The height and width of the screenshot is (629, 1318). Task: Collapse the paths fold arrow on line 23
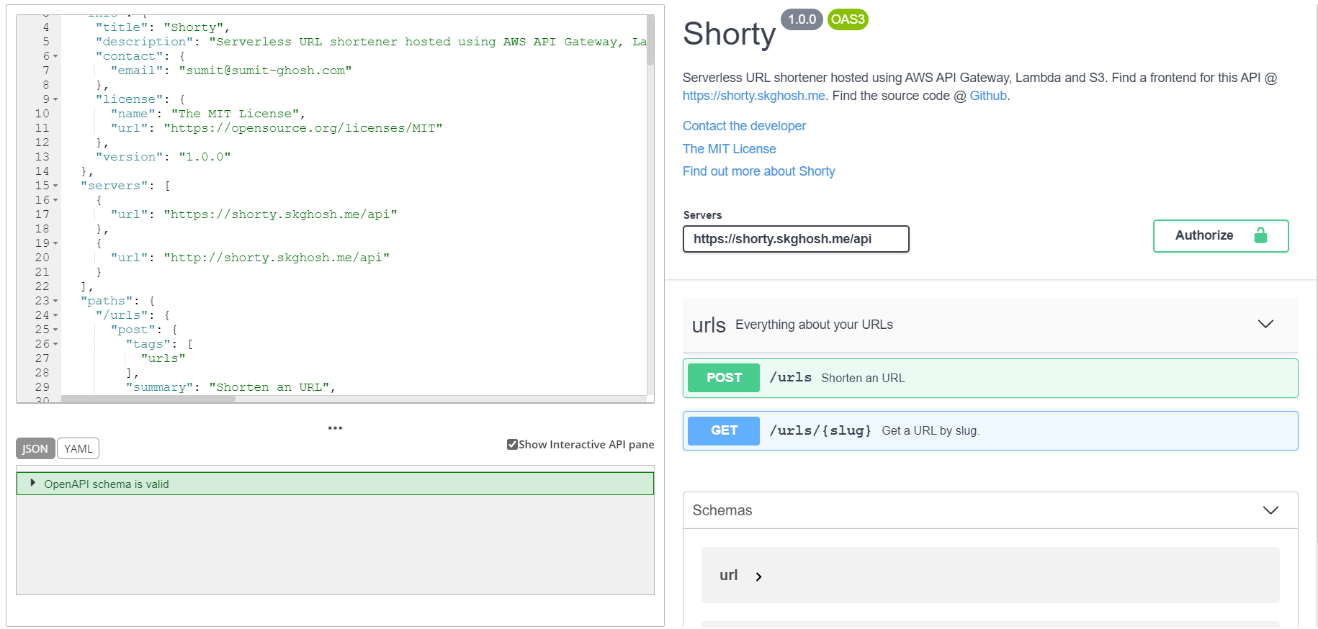(55, 301)
